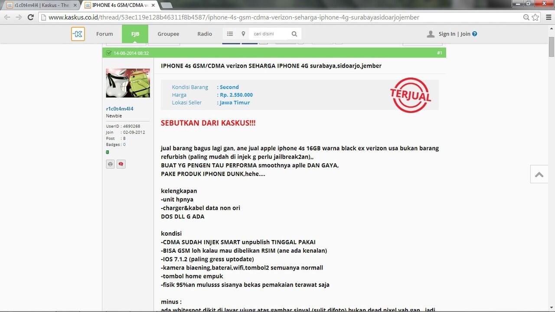The width and height of the screenshot is (555, 312).
Task: Click the green reputation bar indicator
Action: pyautogui.click(x=108, y=152)
